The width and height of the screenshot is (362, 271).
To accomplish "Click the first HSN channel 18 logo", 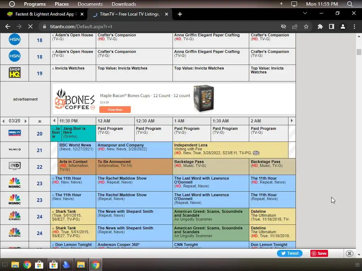I will pyautogui.click(x=14, y=40).
